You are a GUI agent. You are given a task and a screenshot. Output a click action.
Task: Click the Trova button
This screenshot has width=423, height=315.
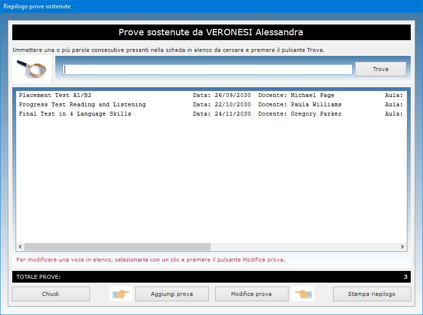click(380, 69)
